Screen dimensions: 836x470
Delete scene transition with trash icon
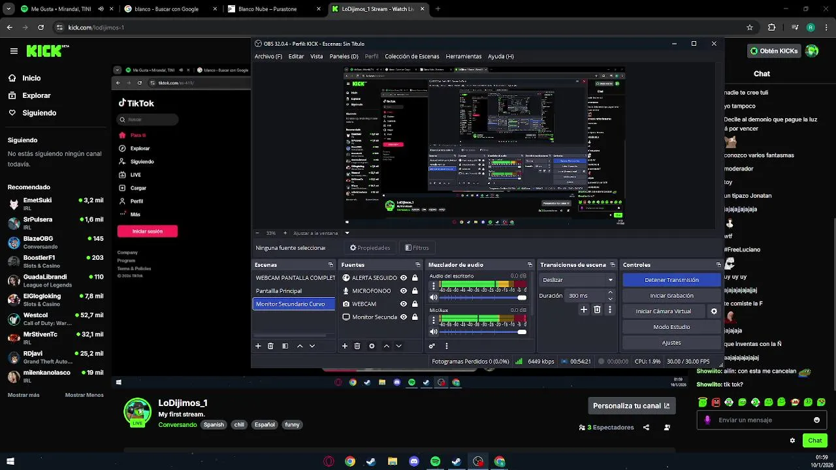(x=597, y=309)
